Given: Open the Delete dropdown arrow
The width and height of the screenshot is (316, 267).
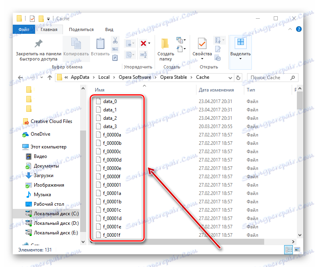Looking at the screenshot, I should (149, 43).
